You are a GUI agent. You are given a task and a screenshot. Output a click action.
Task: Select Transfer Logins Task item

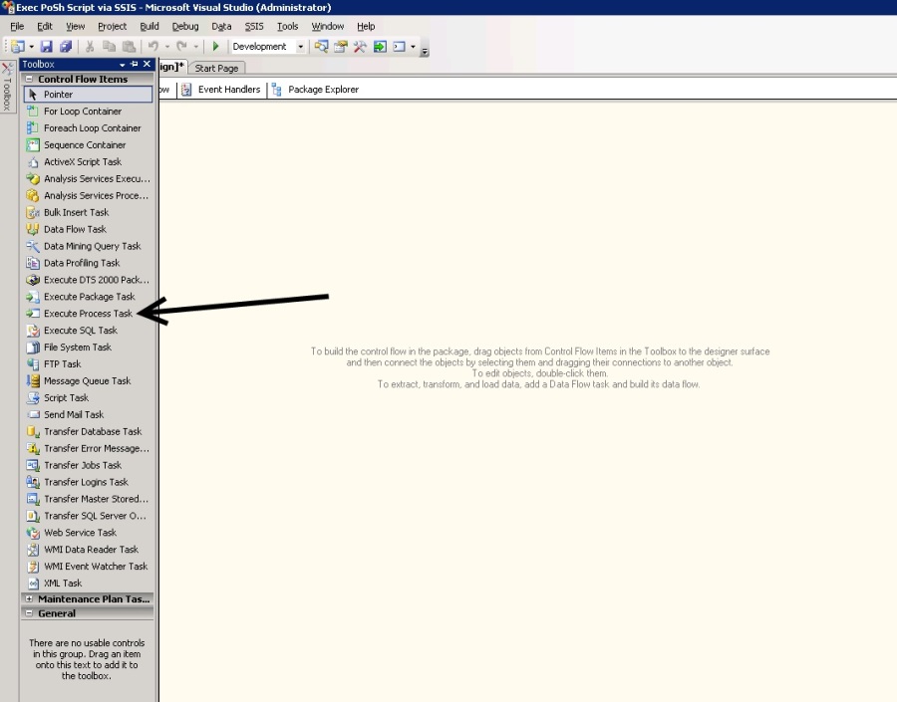(88, 482)
